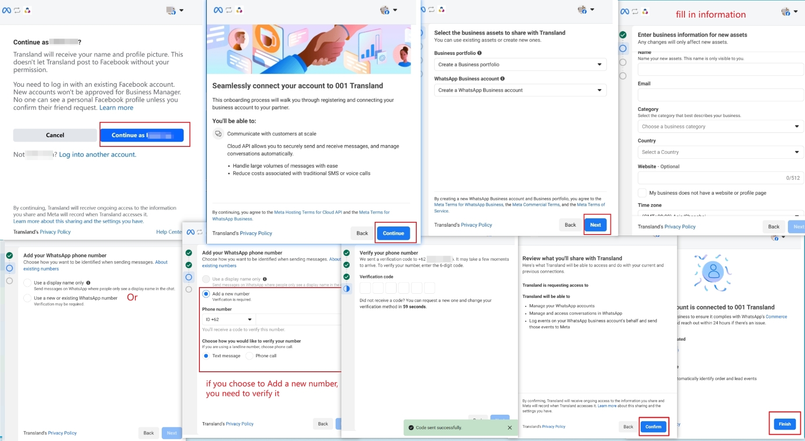Click current blue circle step in 'Enter business information' panel
Viewport: 805px width, 441px height.
click(x=623, y=48)
